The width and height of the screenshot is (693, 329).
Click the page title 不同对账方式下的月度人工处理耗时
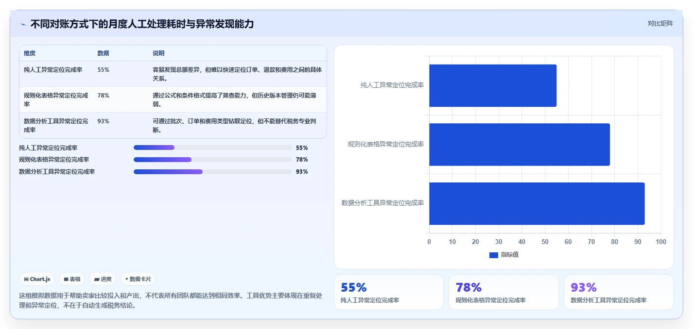coord(142,24)
